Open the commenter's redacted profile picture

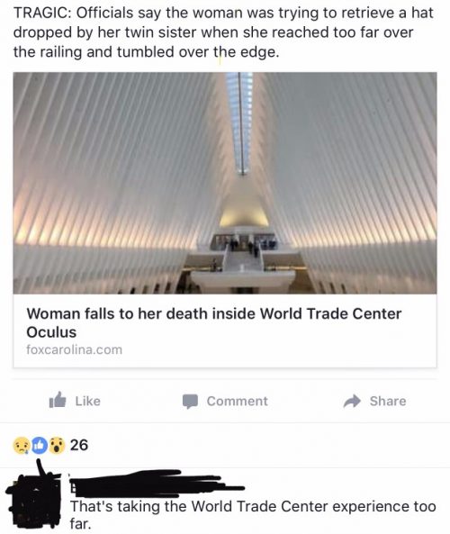pos(33,499)
